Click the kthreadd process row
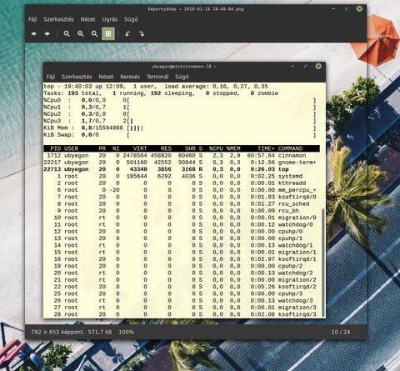 point(182,183)
